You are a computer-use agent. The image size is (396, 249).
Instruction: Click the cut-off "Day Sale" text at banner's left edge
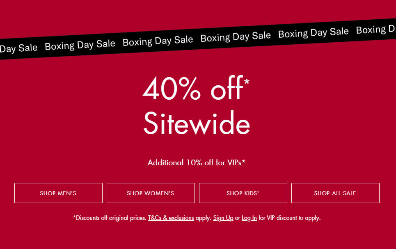[18, 48]
